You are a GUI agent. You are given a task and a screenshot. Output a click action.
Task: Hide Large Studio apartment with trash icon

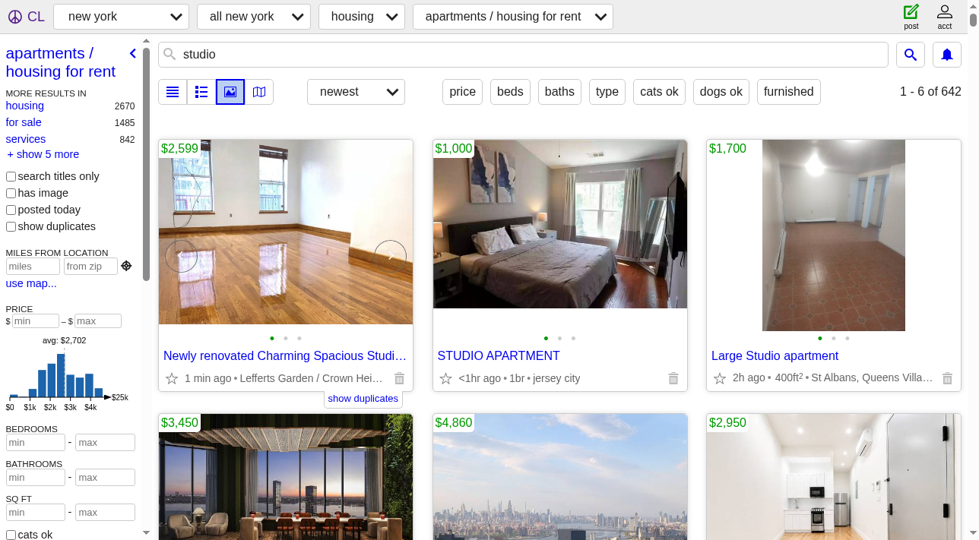(948, 378)
